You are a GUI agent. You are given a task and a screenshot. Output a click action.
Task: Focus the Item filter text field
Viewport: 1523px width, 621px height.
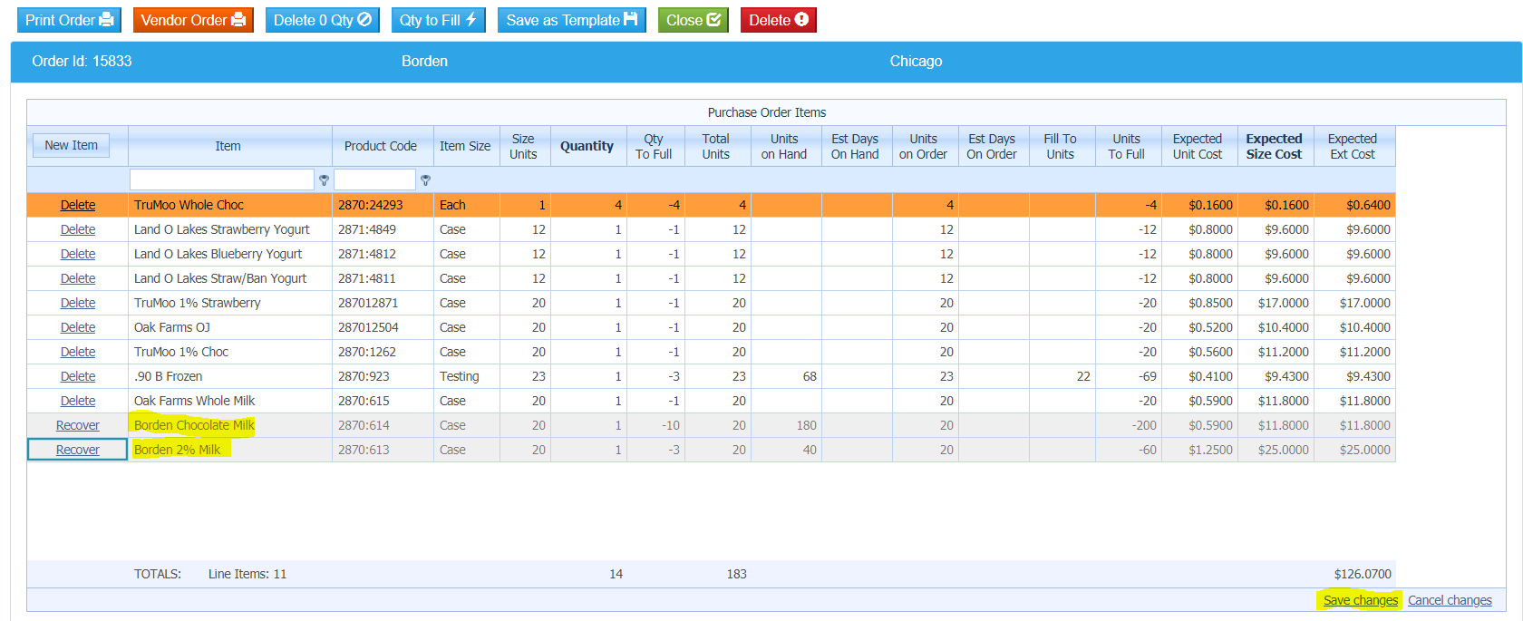coord(222,180)
